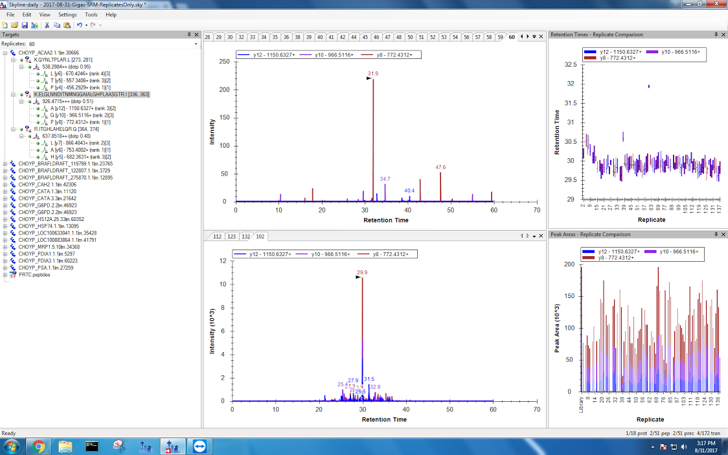Expand the PRTC peptides node
The width and height of the screenshot is (728, 455).
(x=5, y=275)
